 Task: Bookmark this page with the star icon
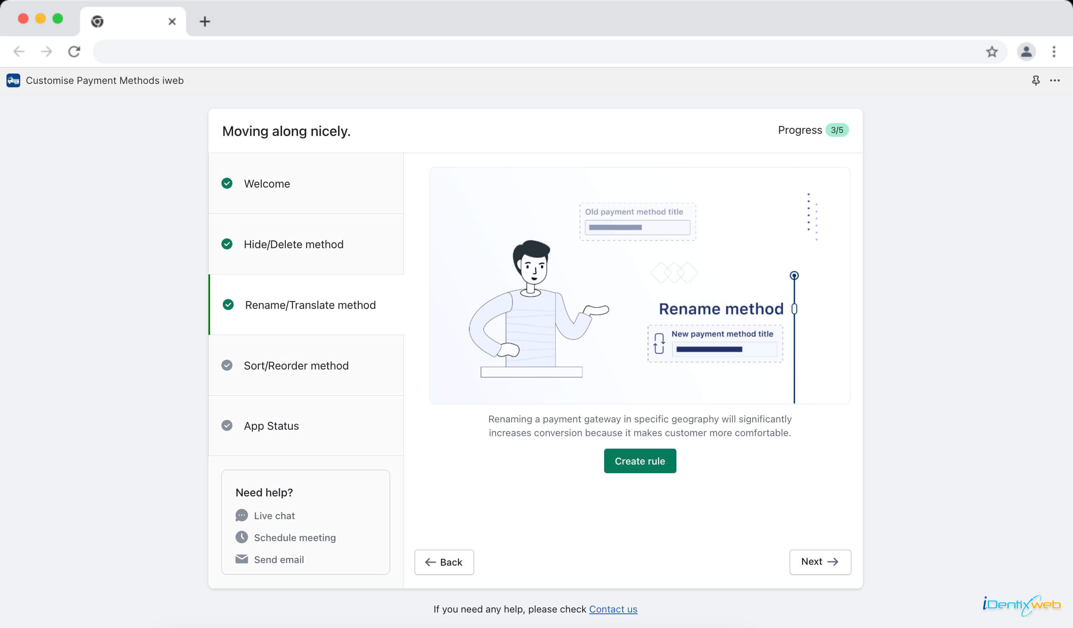pos(992,52)
